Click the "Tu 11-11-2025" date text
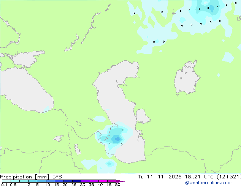This screenshot has width=241, height=186. coord(160,177)
